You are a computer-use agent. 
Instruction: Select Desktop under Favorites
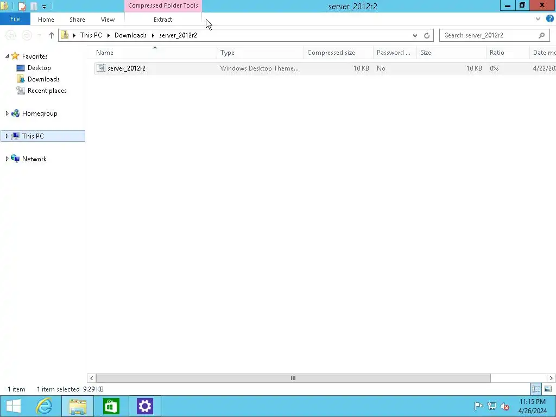[x=39, y=68]
